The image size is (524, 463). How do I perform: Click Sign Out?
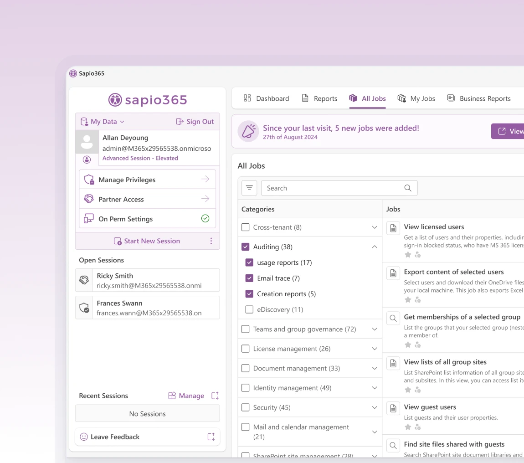pyautogui.click(x=195, y=121)
